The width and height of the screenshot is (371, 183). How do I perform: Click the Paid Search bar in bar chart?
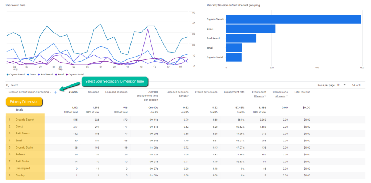(x=241, y=38)
